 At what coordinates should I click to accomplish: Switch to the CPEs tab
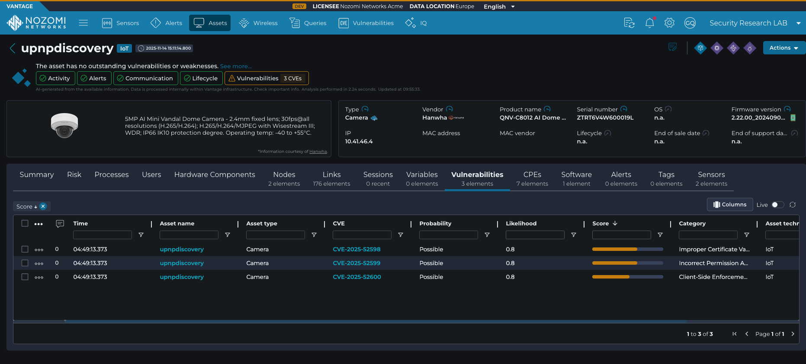click(x=532, y=179)
